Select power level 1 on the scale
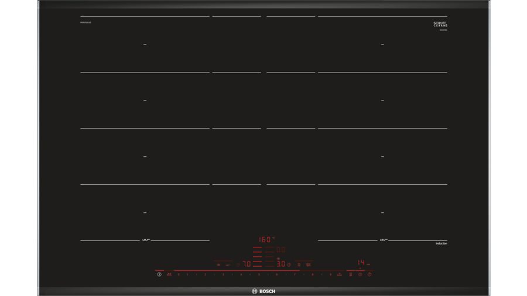Screen dimensions: 527x296 click(187, 274)
